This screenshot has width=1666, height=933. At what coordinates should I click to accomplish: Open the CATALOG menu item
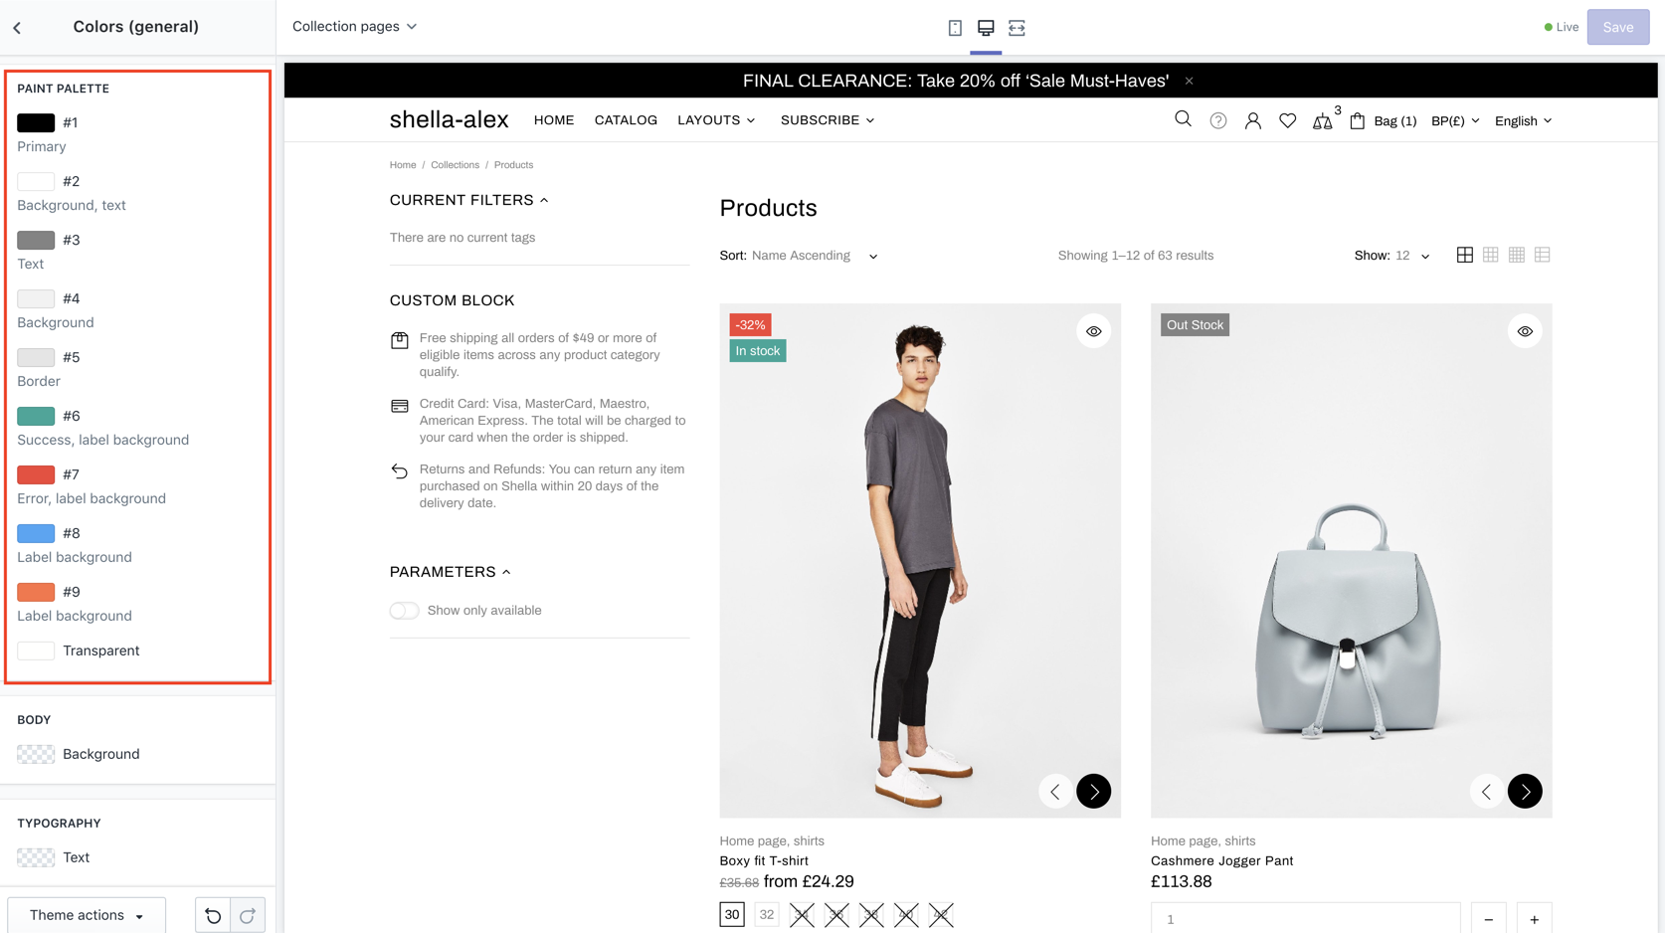(626, 120)
